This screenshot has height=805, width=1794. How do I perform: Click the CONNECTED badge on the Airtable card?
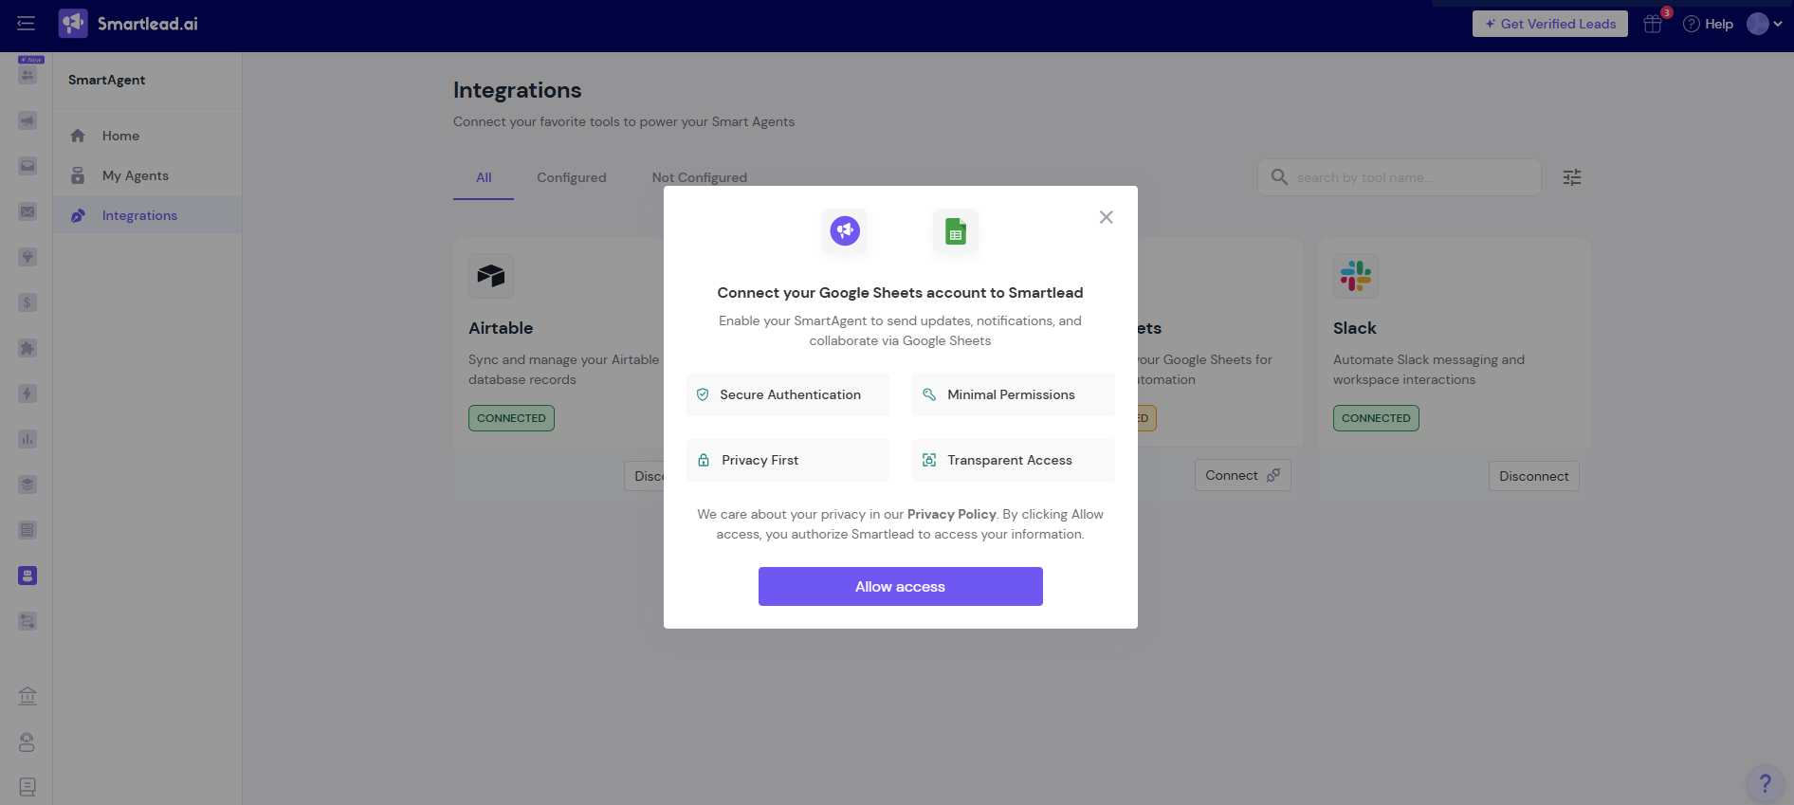click(511, 418)
